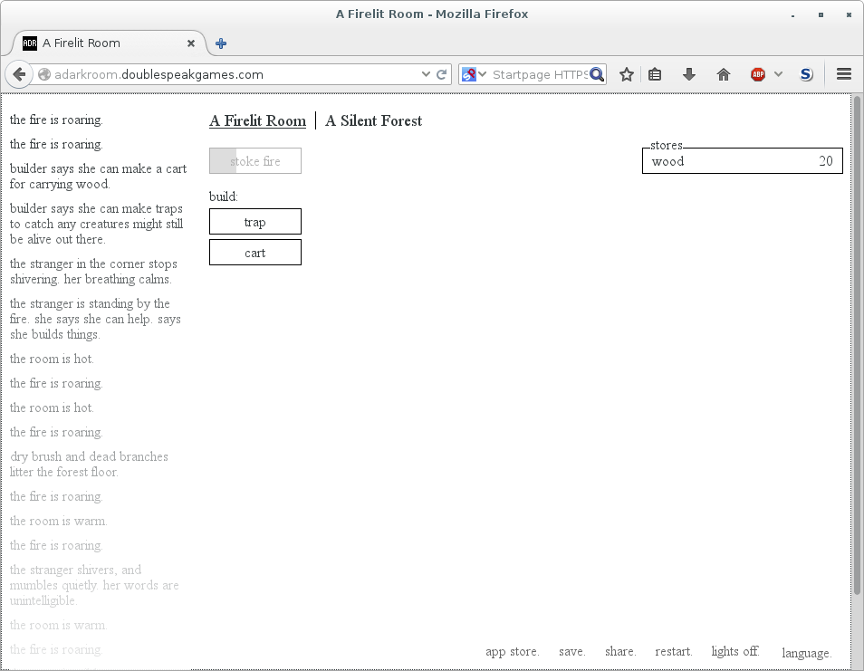Click the stoke fire cooldown button
The width and height of the screenshot is (864, 671).
coord(255,161)
